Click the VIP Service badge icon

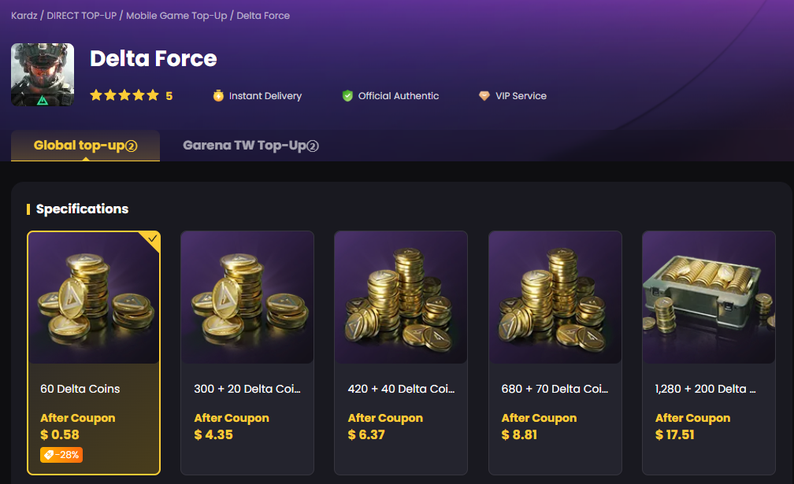484,95
